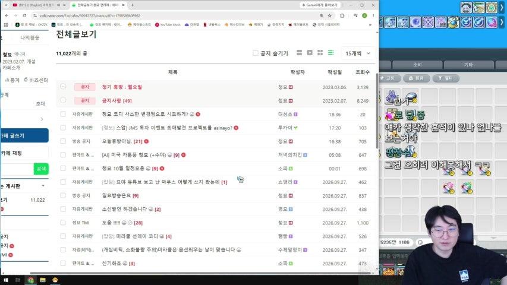
Task: Select the video view layout icon
Action: 310,53
